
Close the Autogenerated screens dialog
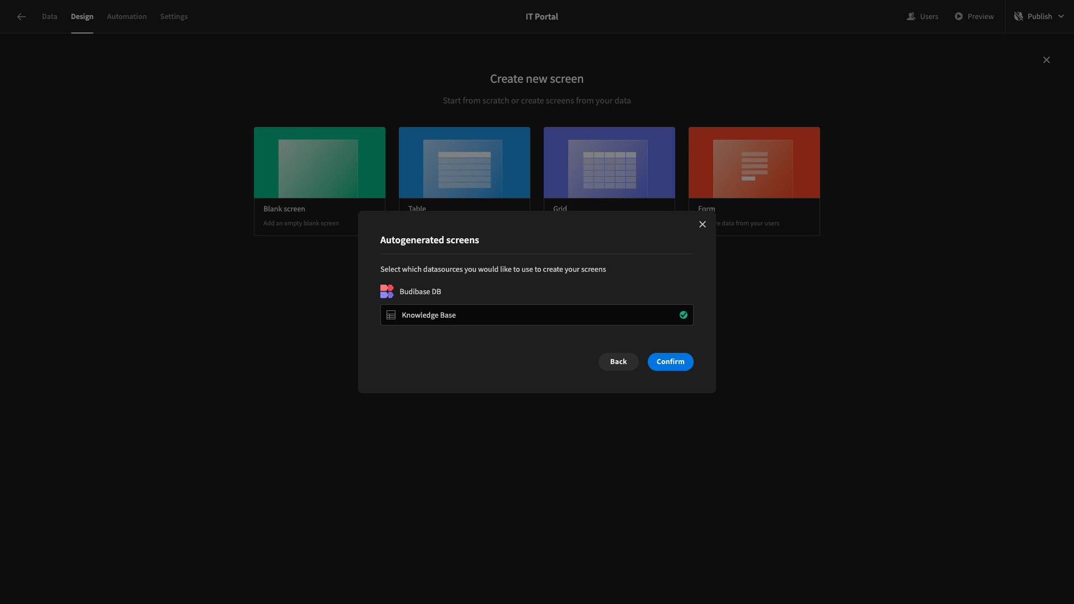[703, 224]
